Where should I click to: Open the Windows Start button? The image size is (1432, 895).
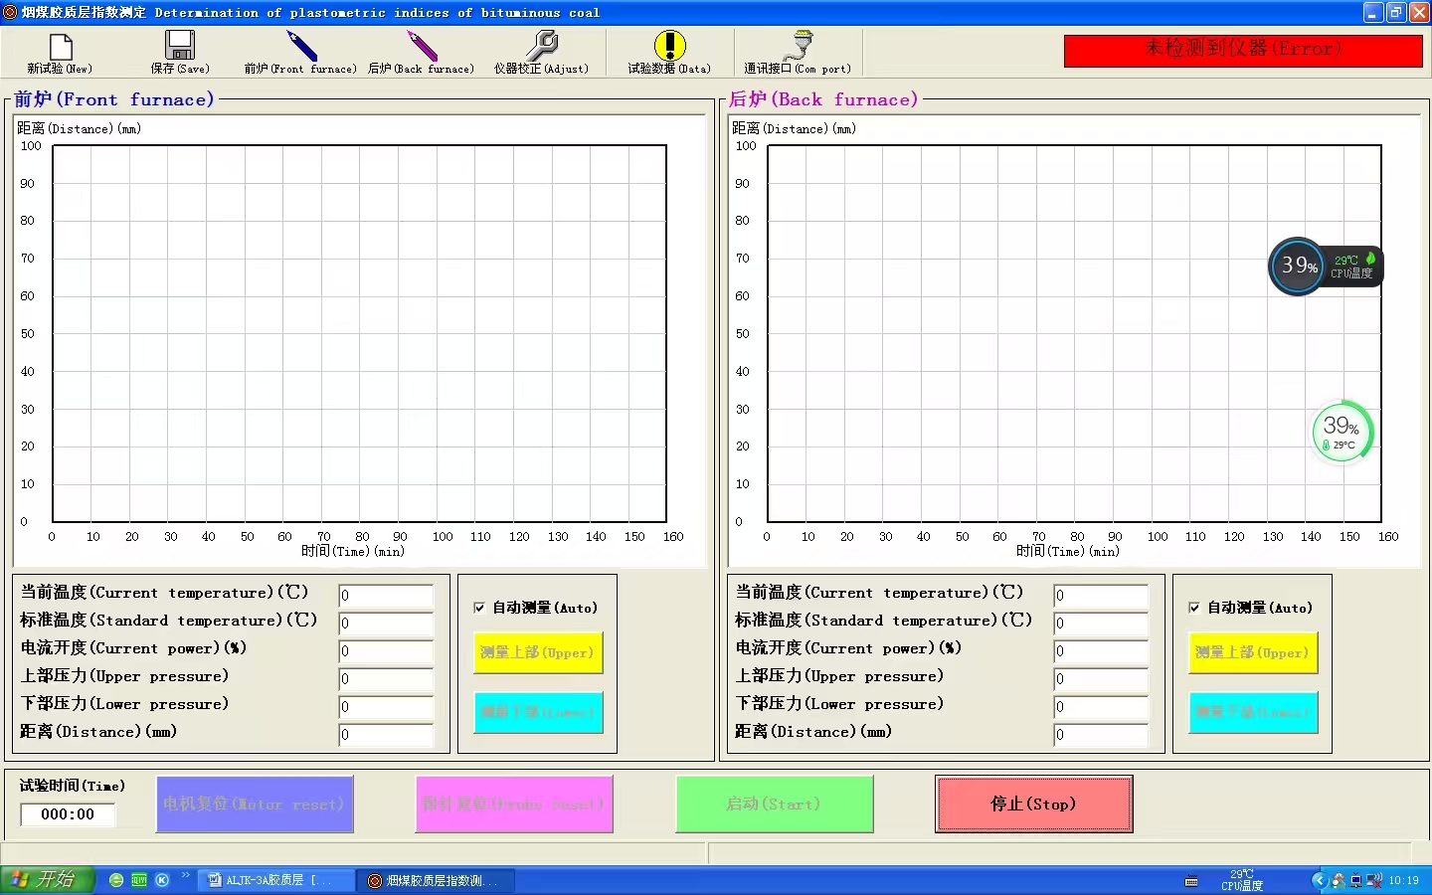coord(47,880)
